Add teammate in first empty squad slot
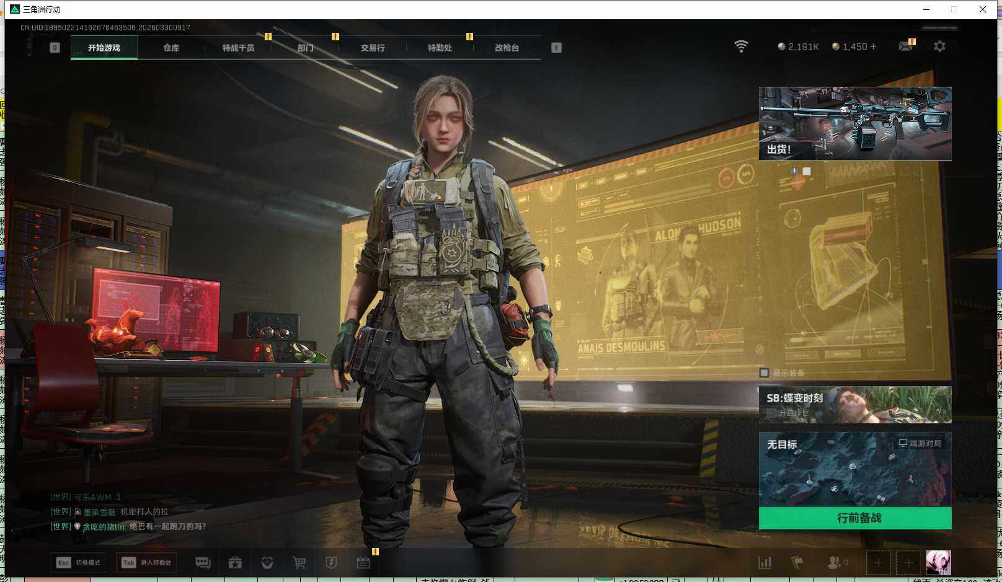Image resolution: width=1002 pixels, height=582 pixels. tap(878, 563)
